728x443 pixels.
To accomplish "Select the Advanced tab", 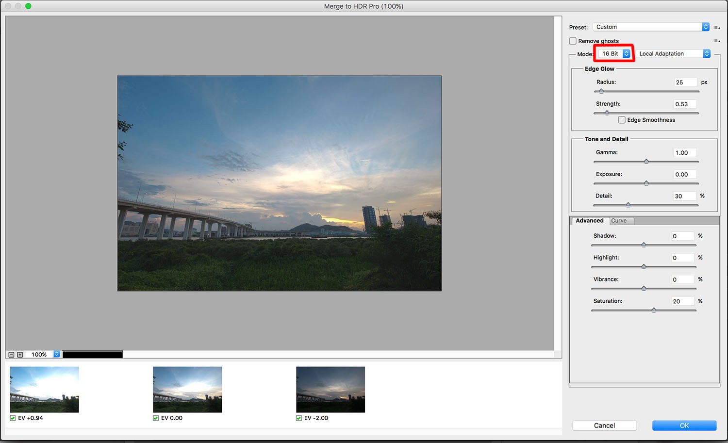I will point(589,221).
